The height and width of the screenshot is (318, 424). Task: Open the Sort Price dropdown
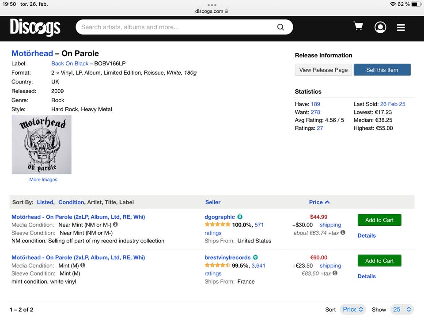(352, 309)
